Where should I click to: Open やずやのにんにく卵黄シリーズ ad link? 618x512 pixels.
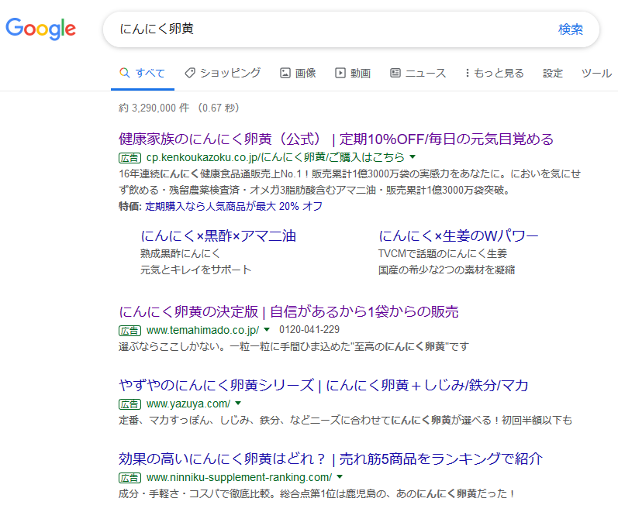tap(323, 386)
